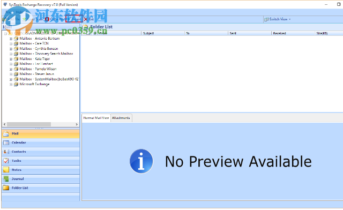Click the Calendar pane icon
The width and height of the screenshot is (343, 210).
6,142
